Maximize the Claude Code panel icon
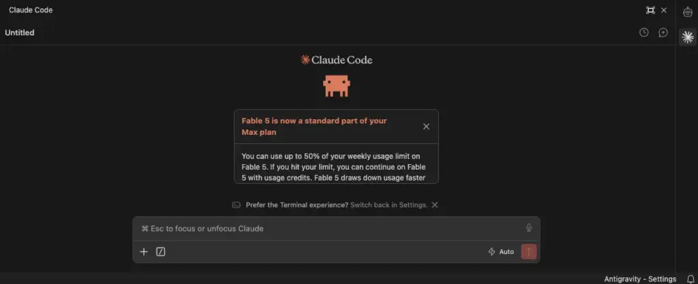The width and height of the screenshot is (698, 284). (650, 10)
